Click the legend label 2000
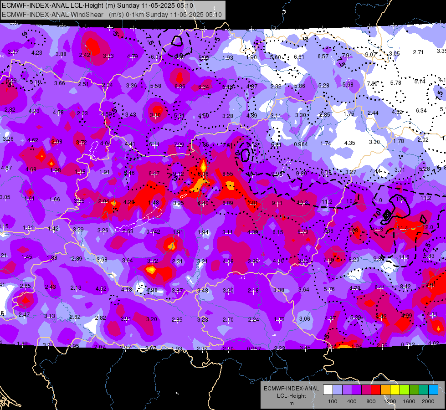Viewport: 446px width, 410px height. coord(428,401)
